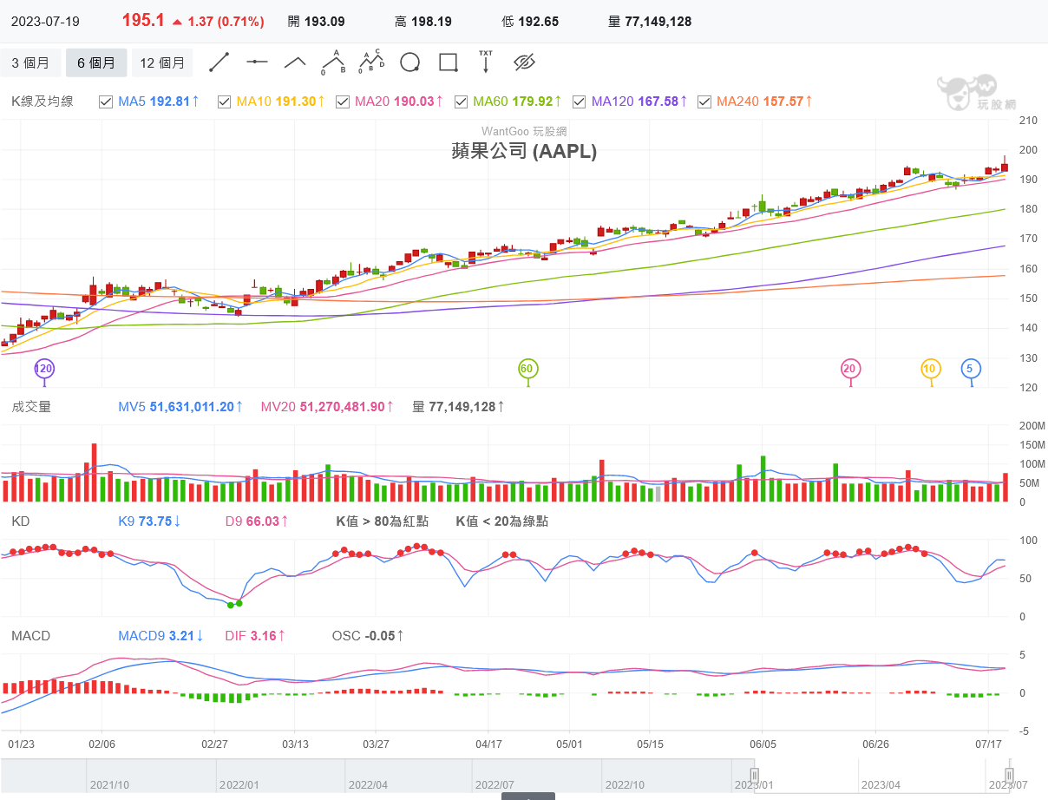This screenshot has width=1048, height=800.
Task: Click the 2021/10 area in navigator timeline
Action: [x=110, y=784]
